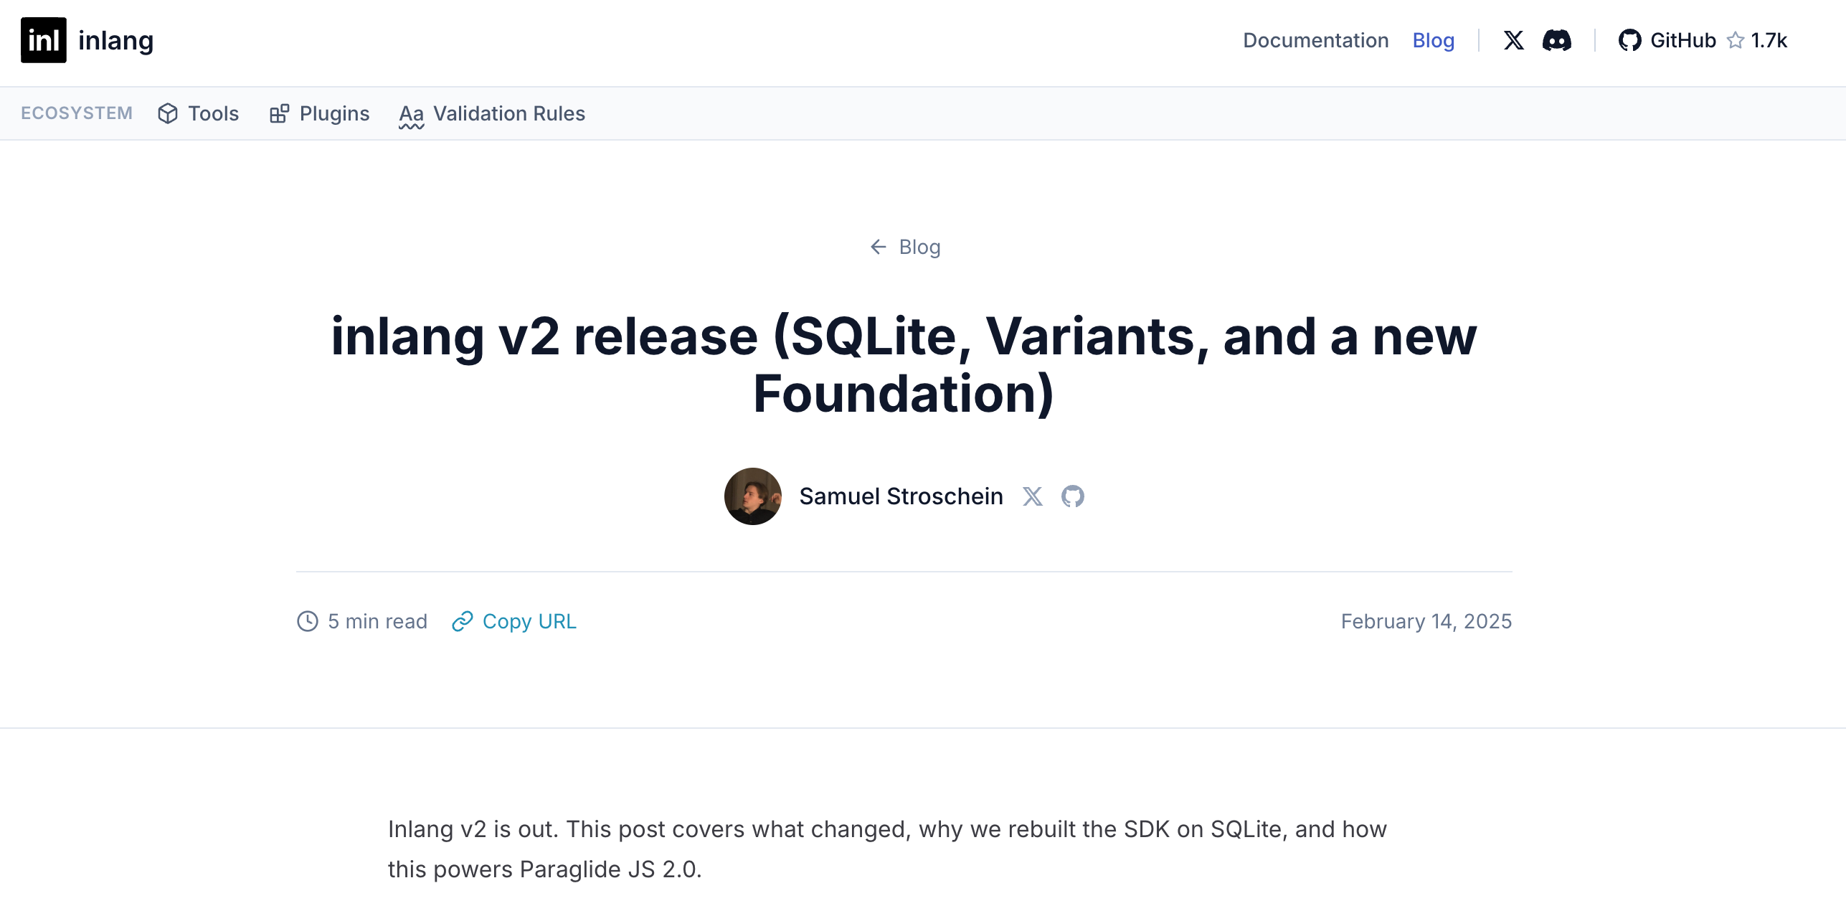This screenshot has height=911, width=1846.
Task: Open the Discord icon in header
Action: [1556, 40]
